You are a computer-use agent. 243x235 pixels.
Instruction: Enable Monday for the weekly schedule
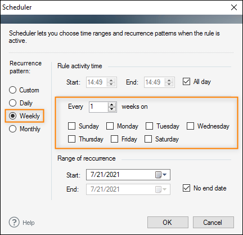point(110,126)
